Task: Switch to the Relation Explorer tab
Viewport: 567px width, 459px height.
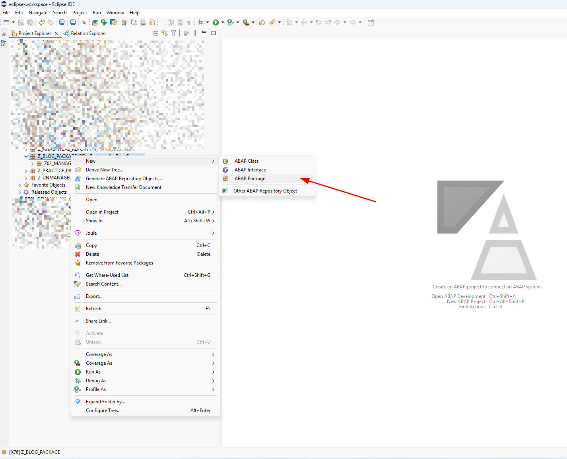Action: click(85, 33)
